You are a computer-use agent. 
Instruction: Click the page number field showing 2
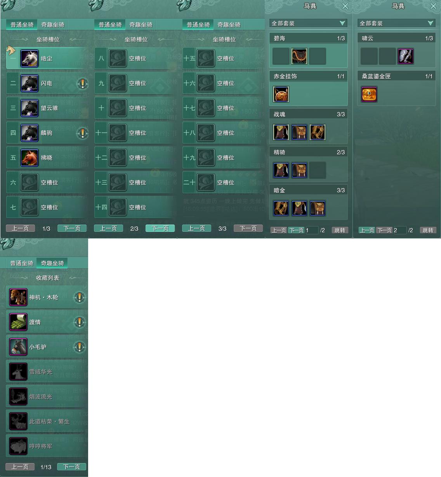[399, 230]
